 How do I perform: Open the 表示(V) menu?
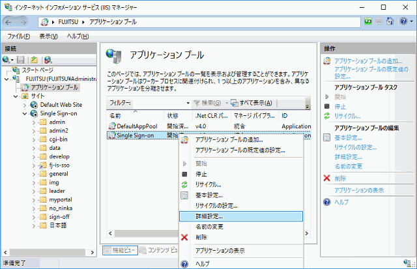click(48, 36)
